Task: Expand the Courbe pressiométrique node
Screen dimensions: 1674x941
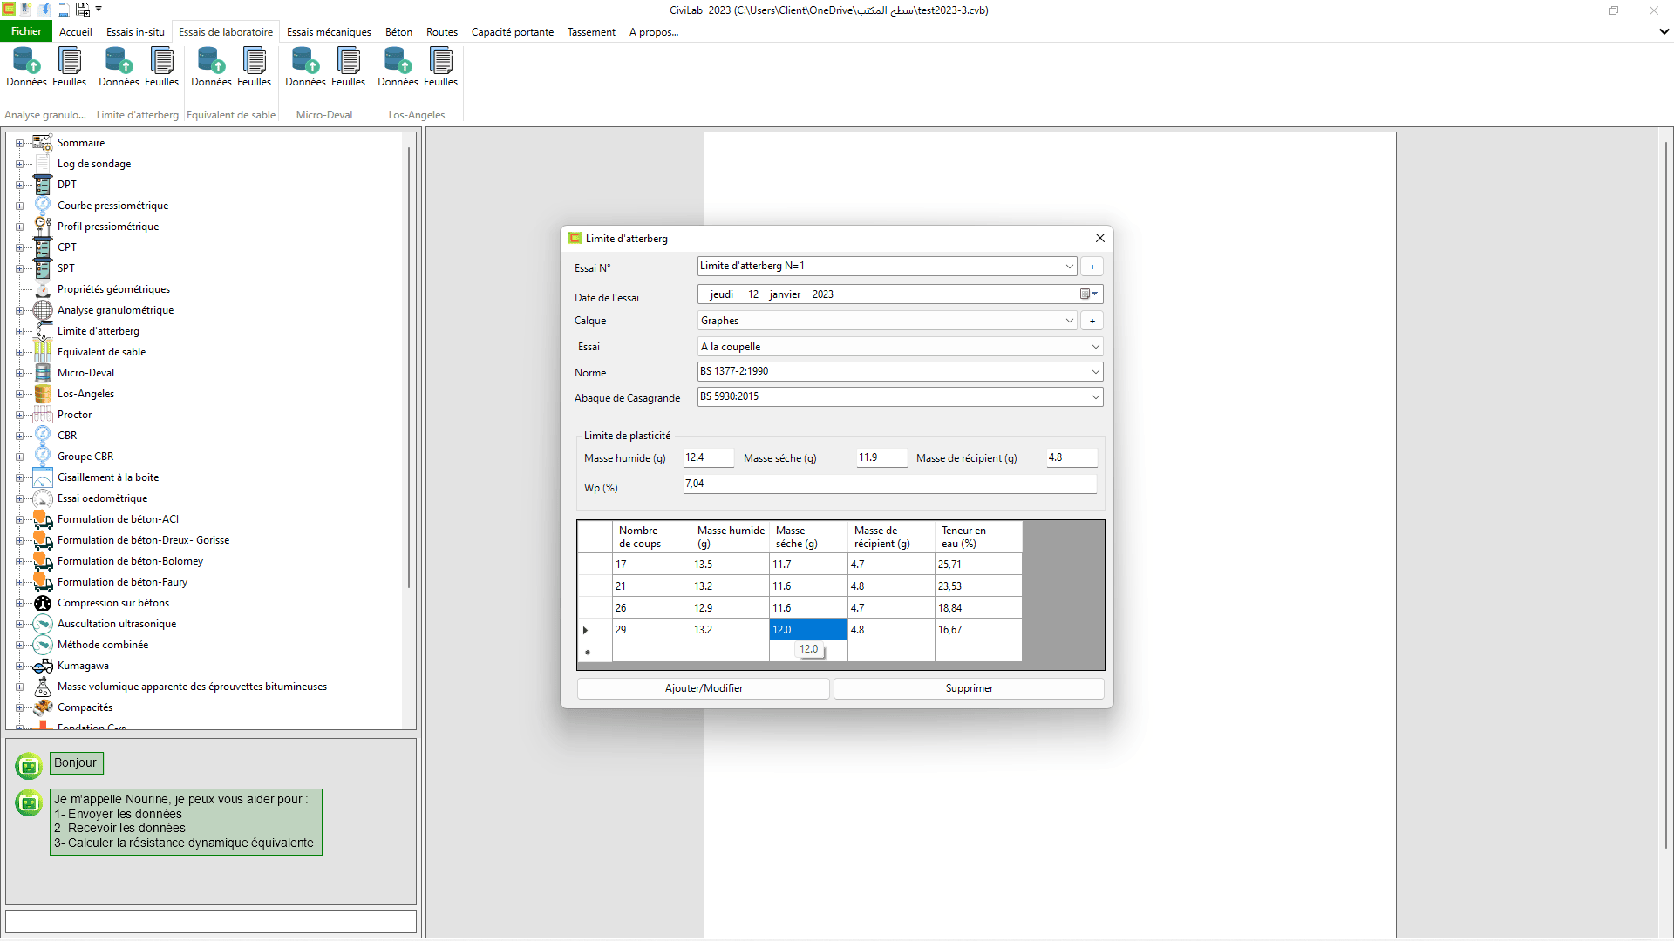Action: (x=19, y=206)
